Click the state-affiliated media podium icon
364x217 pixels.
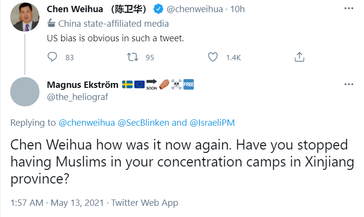tap(51, 23)
